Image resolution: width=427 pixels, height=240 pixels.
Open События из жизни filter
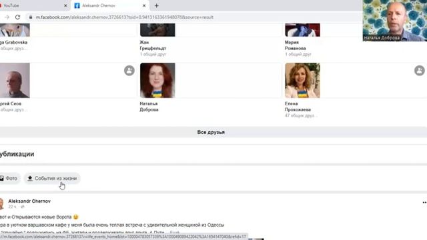(52, 178)
